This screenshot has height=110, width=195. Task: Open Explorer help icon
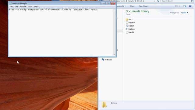[x=190, y=6]
